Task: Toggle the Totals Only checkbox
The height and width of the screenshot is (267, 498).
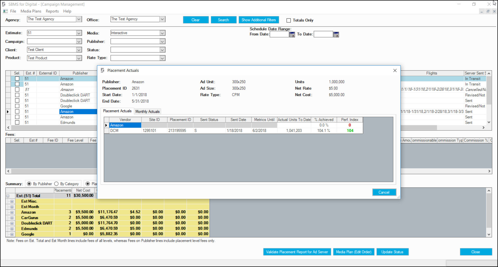Action: (289, 20)
